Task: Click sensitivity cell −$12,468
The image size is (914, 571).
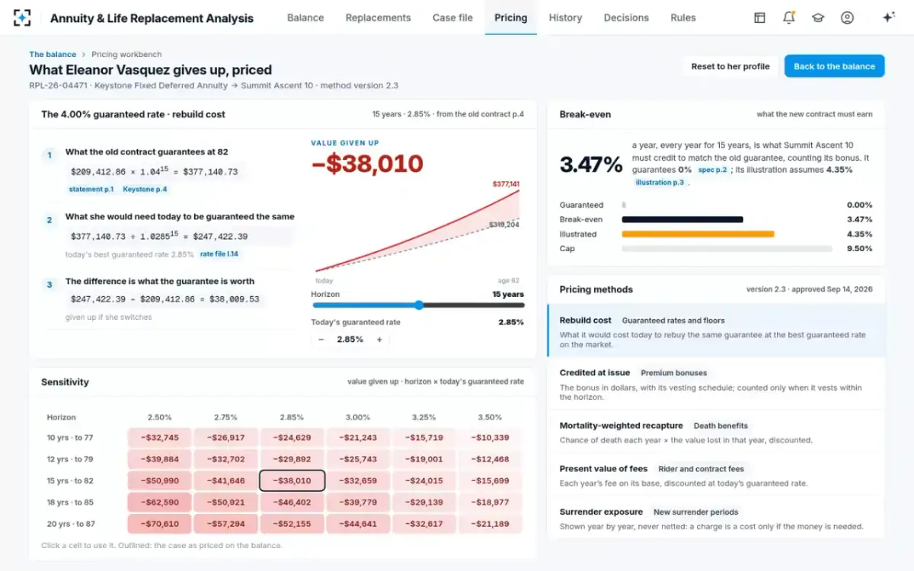Action: point(490,459)
